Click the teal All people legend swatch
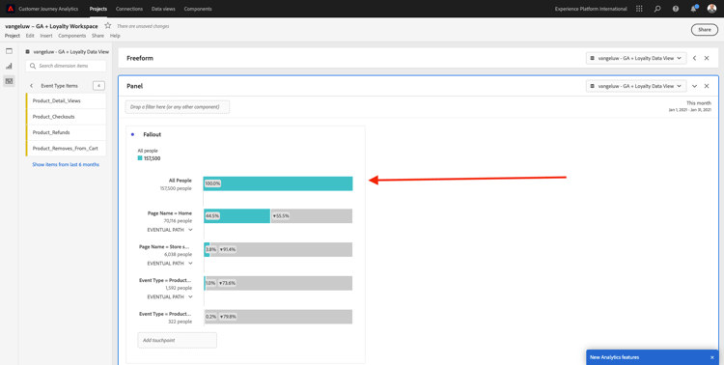The image size is (724, 365). pyautogui.click(x=140, y=158)
